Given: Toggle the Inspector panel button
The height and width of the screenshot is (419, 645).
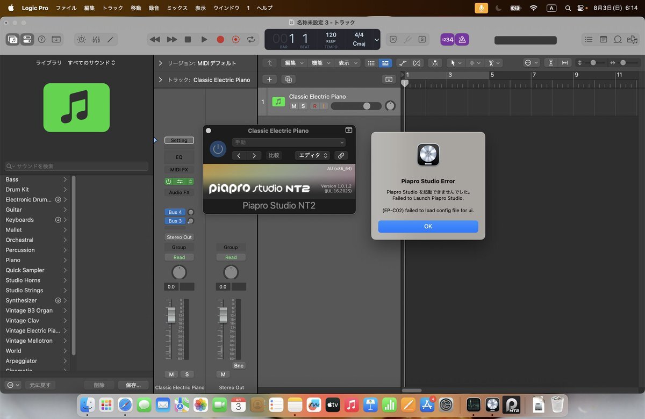Looking at the screenshot, I should 26,40.
